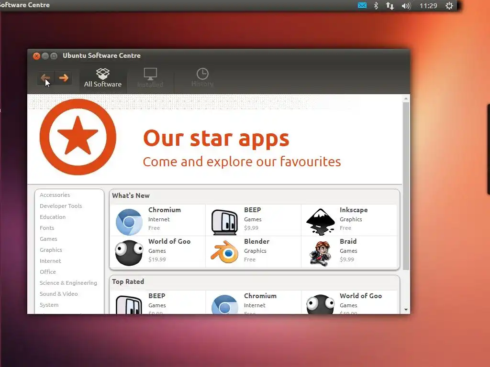490x367 pixels.
Task: Open the Inkscape app title
Action: [354, 210]
